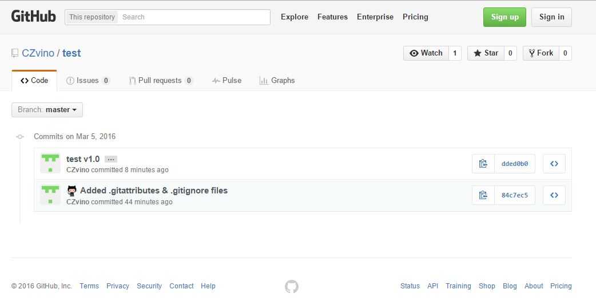Screen dimensions: 596x301
Task: Open Explore in top navigation
Action: click(x=295, y=17)
